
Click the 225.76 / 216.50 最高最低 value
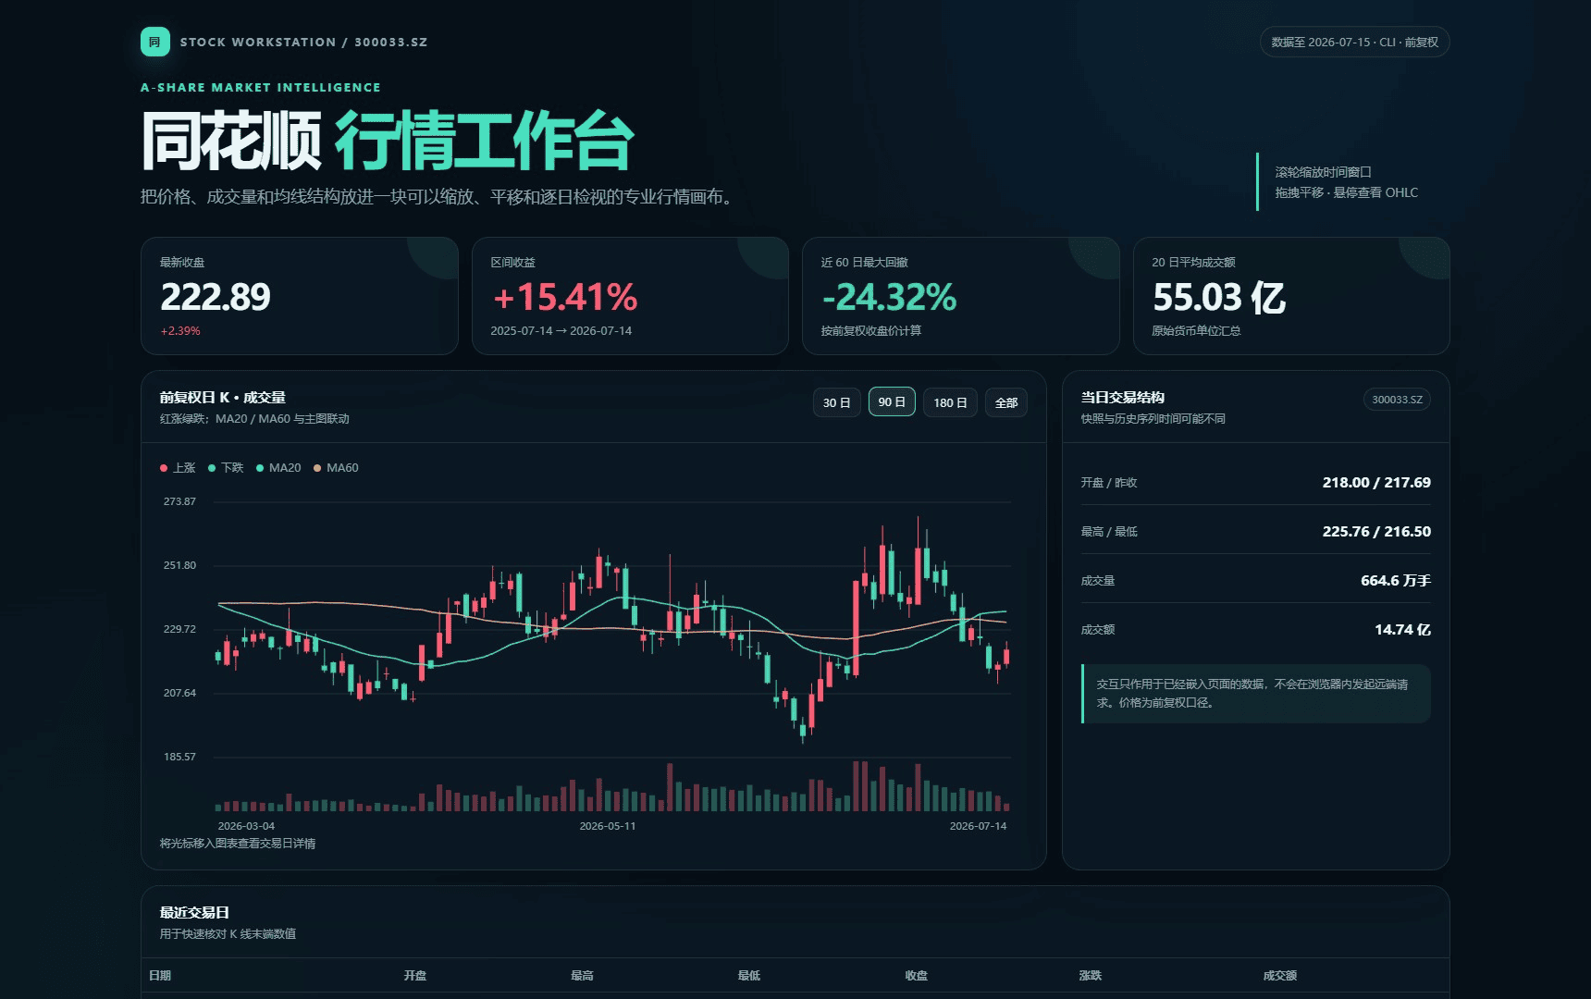tap(1376, 532)
